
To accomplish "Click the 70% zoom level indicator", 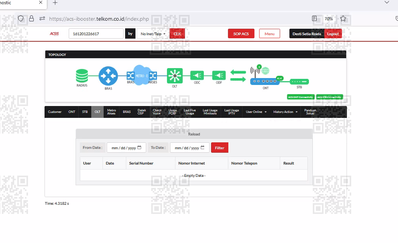I will pyautogui.click(x=329, y=19).
